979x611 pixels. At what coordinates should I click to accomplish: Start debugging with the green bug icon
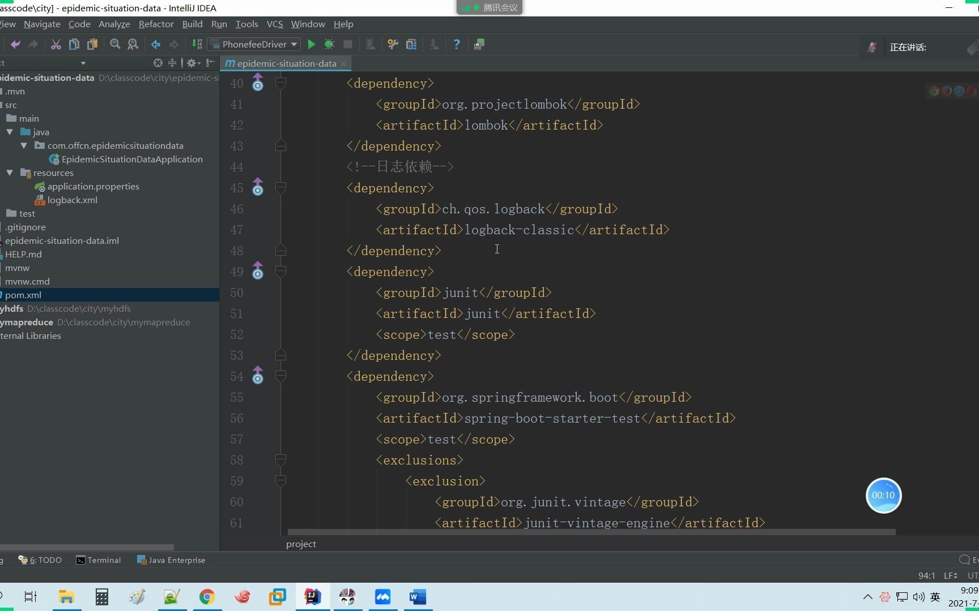tap(329, 44)
